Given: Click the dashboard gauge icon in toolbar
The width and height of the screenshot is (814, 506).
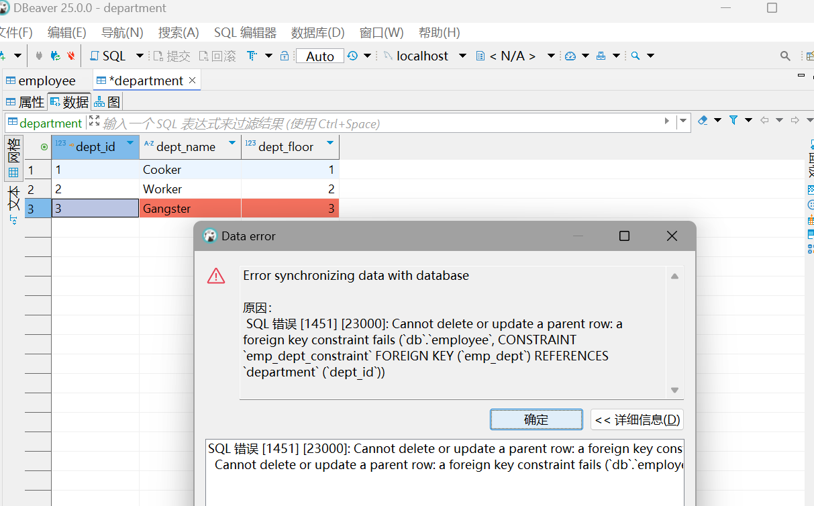Looking at the screenshot, I should pos(570,56).
